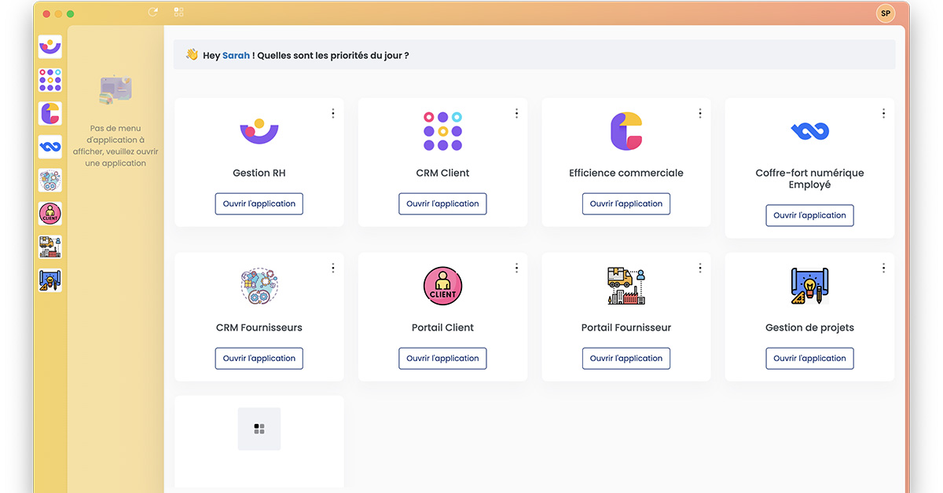Image resolution: width=943 pixels, height=493 pixels.
Task: Open the SP user profile avatar
Action: click(886, 13)
